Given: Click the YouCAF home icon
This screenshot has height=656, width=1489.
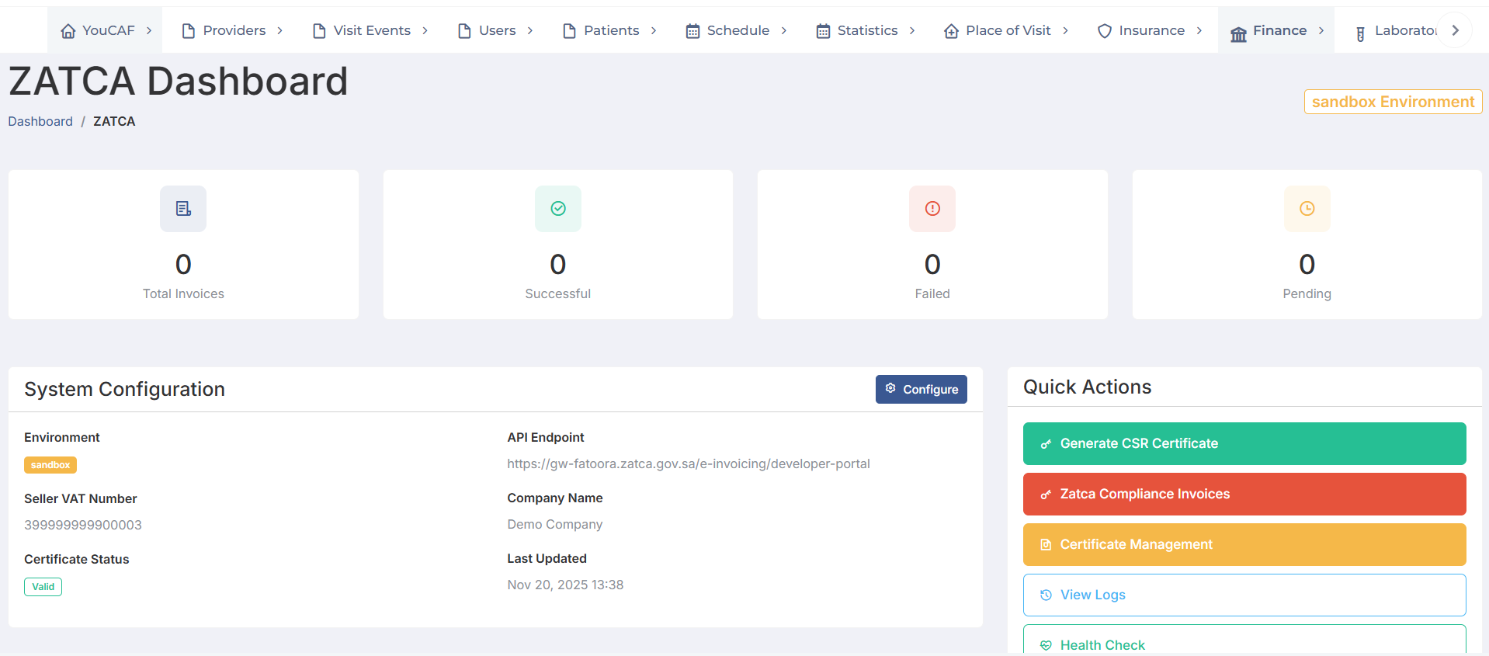Looking at the screenshot, I should pos(68,31).
